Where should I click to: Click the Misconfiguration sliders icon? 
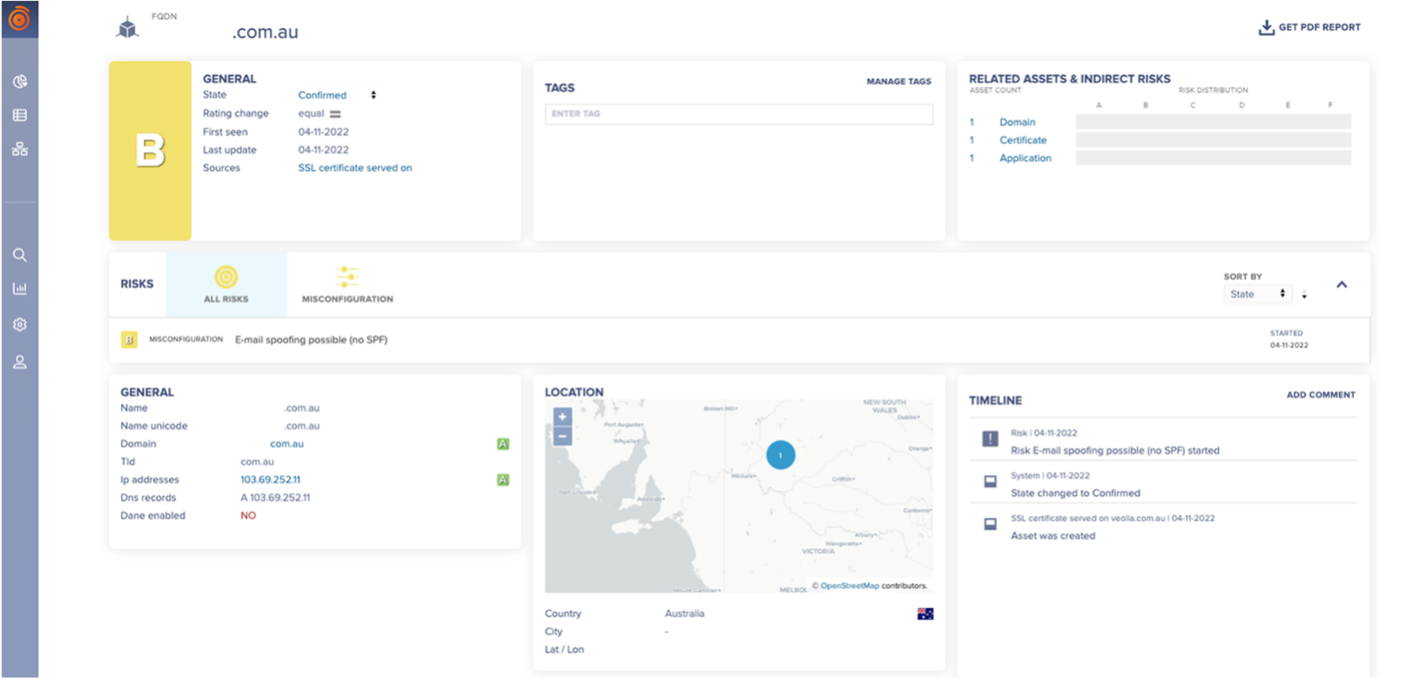346,277
